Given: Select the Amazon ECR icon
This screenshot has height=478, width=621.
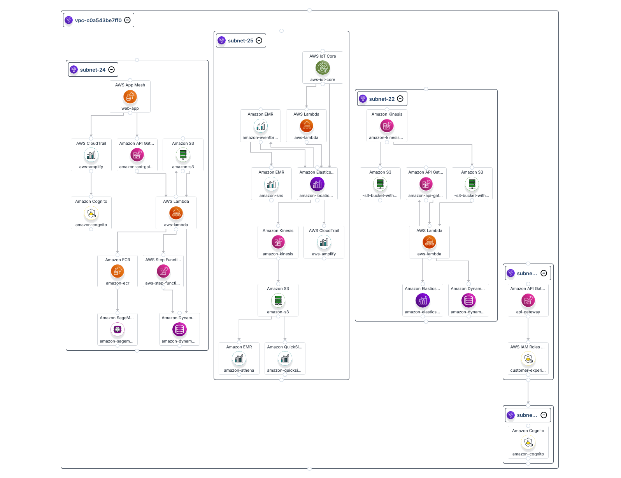Looking at the screenshot, I should pos(118,271).
